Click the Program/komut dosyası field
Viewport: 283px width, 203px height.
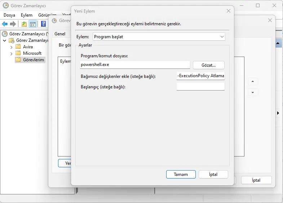(x=134, y=65)
